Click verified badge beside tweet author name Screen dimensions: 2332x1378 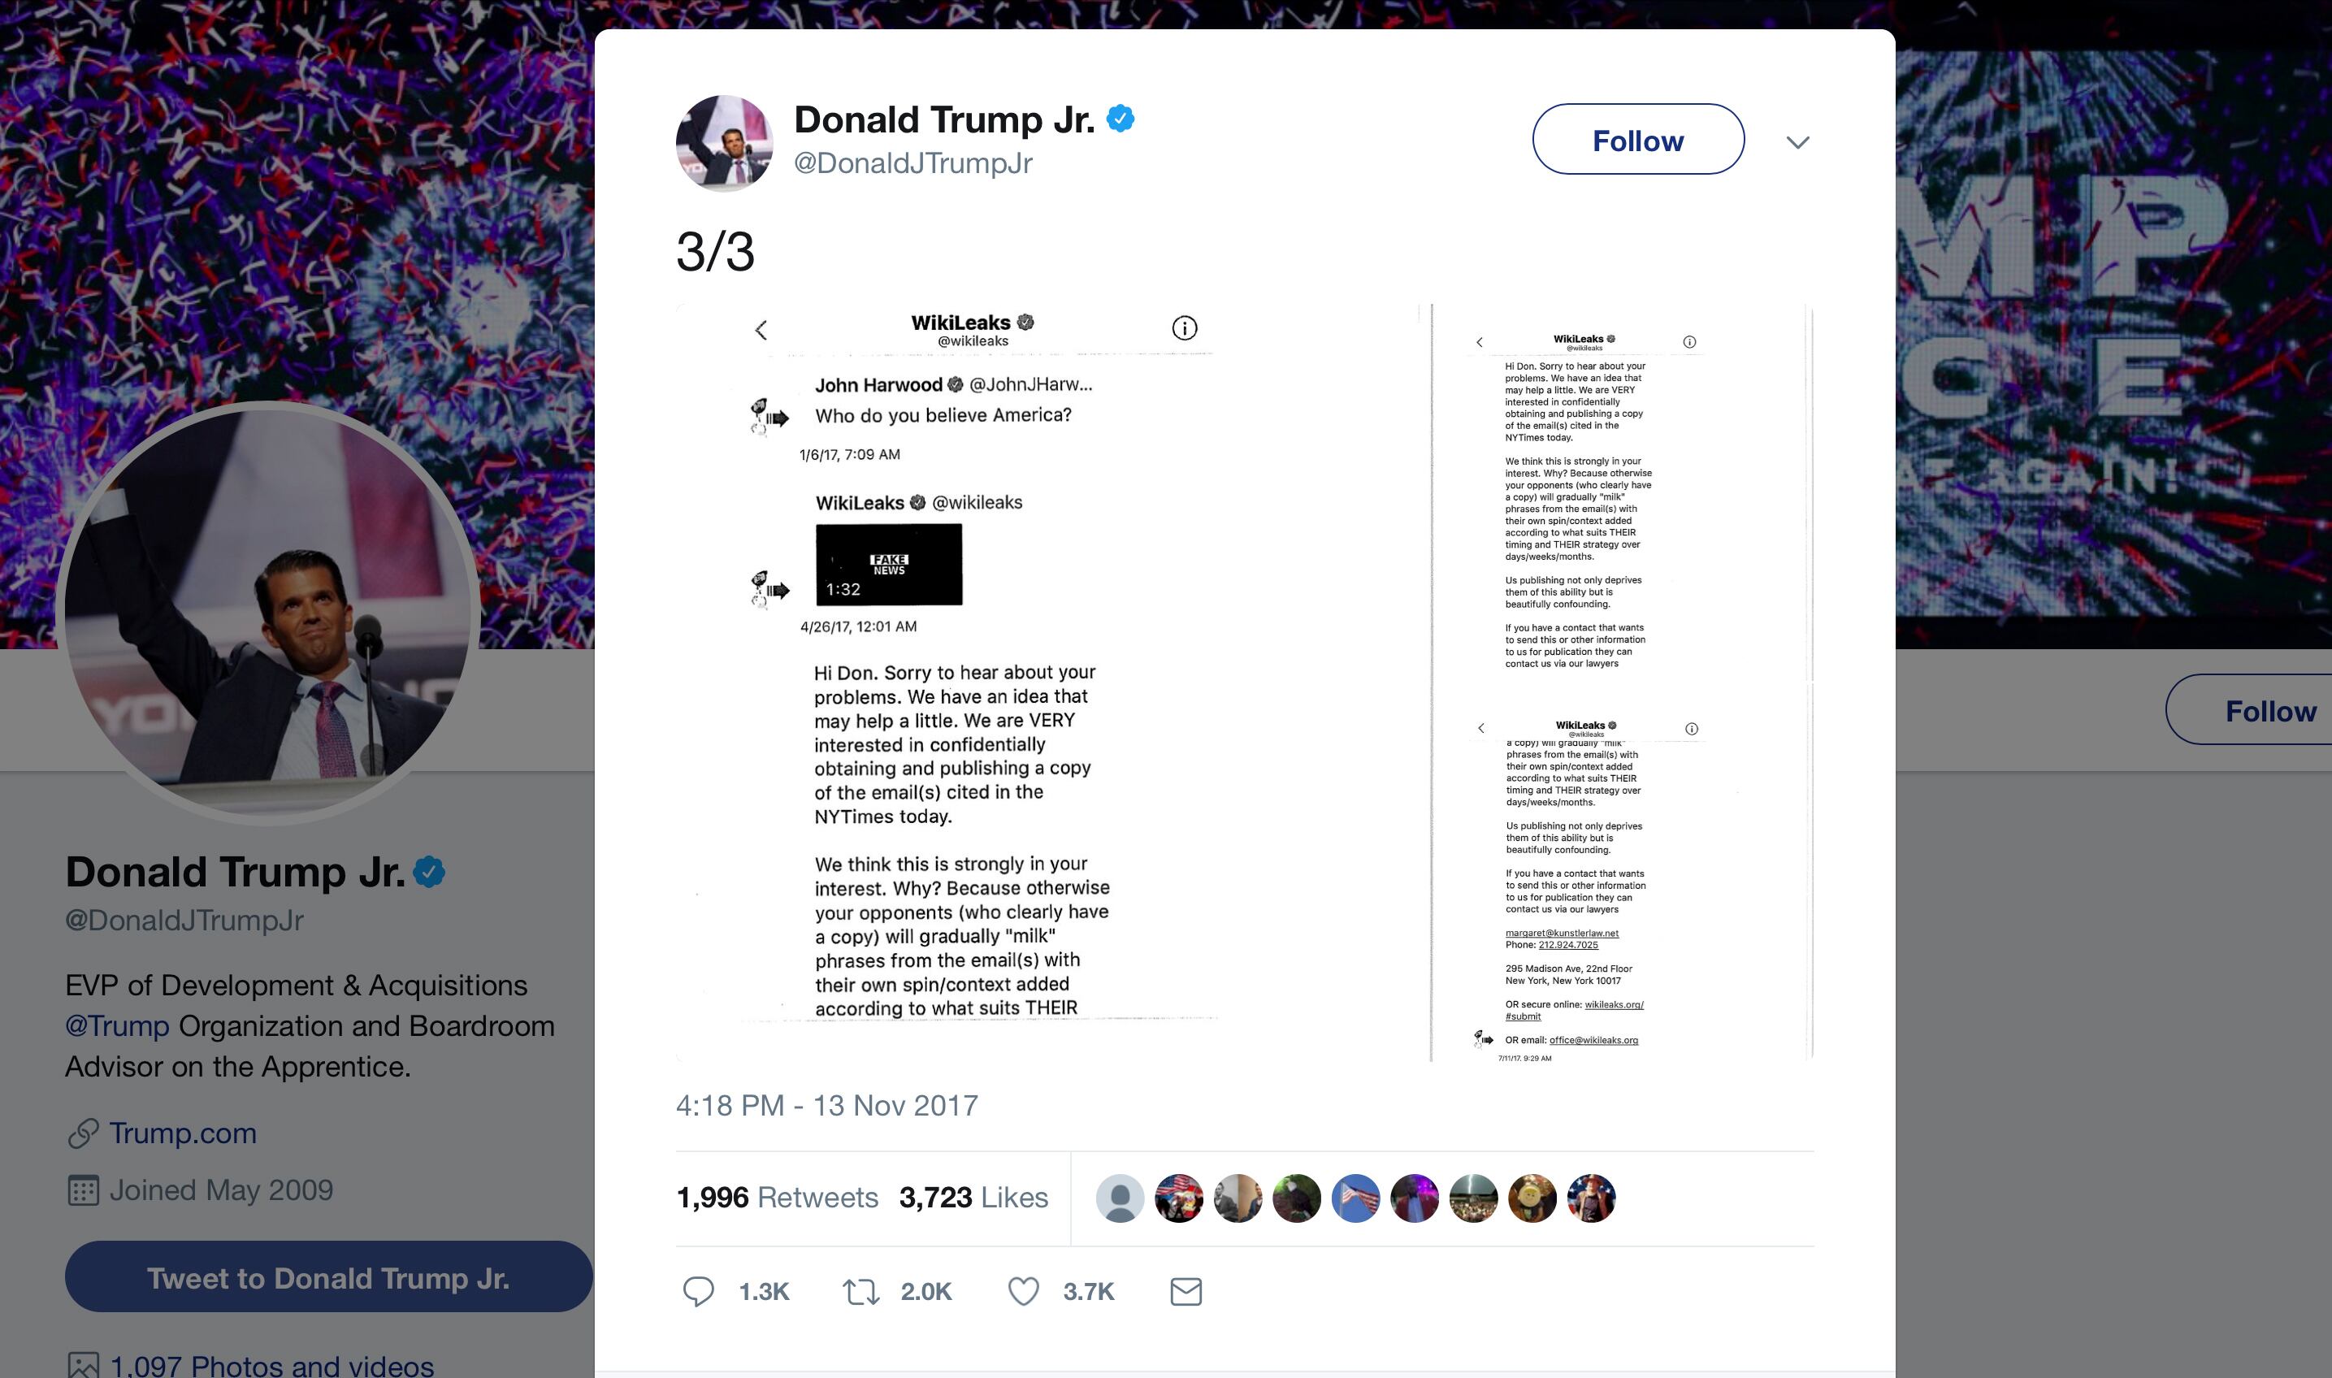coord(1120,119)
